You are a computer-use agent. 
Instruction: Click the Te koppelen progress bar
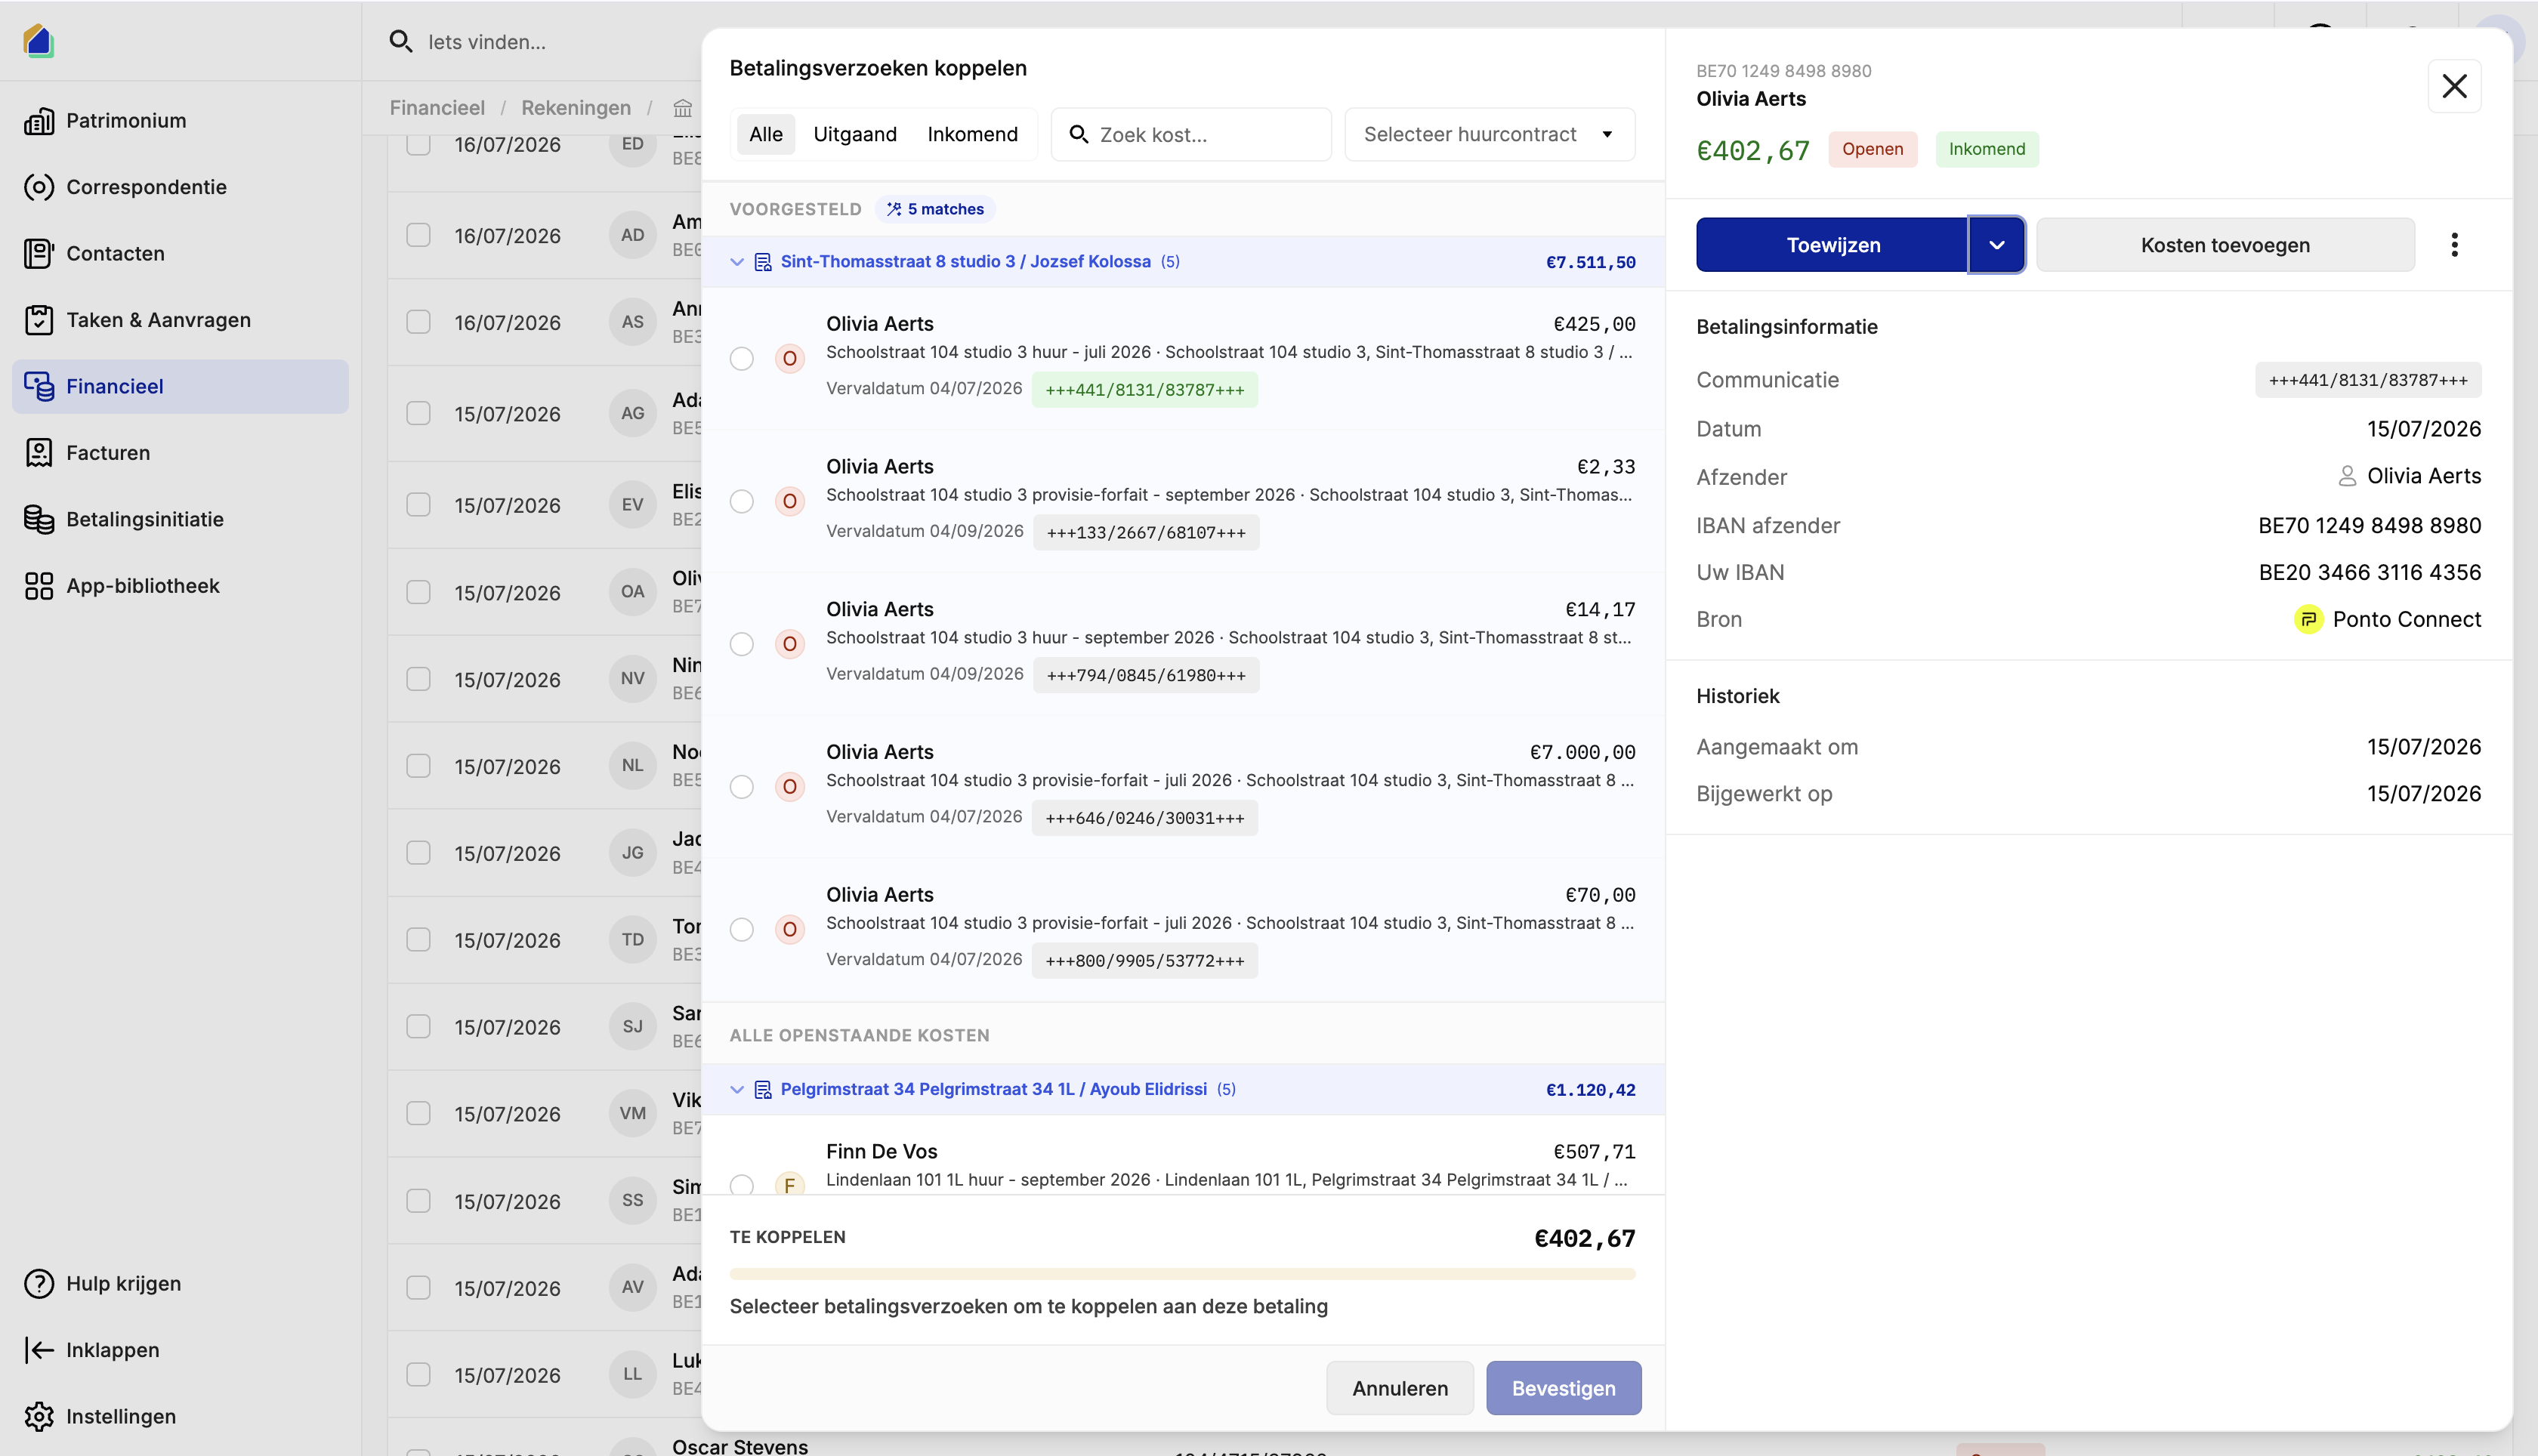pos(1182,1275)
